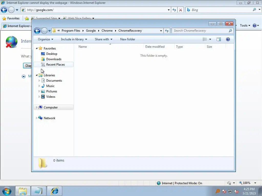The image size is (262, 196).
Task: Open the Videos library
Action: 51,97
